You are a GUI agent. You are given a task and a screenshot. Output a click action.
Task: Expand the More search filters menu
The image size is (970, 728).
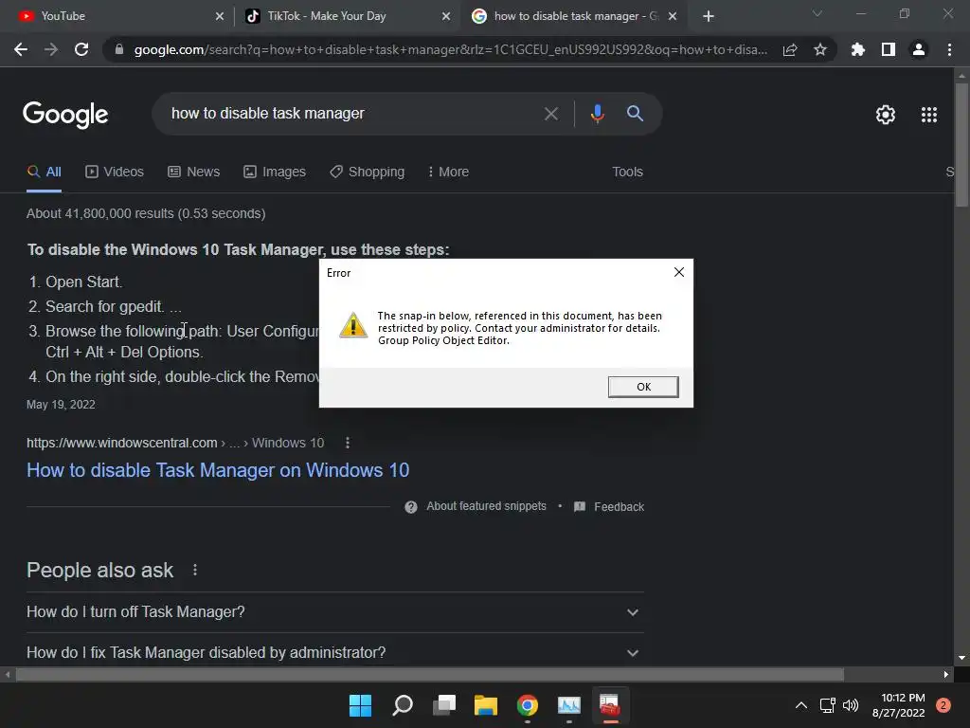coord(448,173)
